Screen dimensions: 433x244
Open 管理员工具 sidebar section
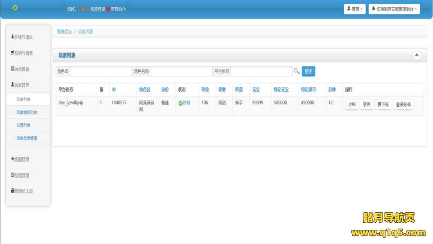(23, 191)
